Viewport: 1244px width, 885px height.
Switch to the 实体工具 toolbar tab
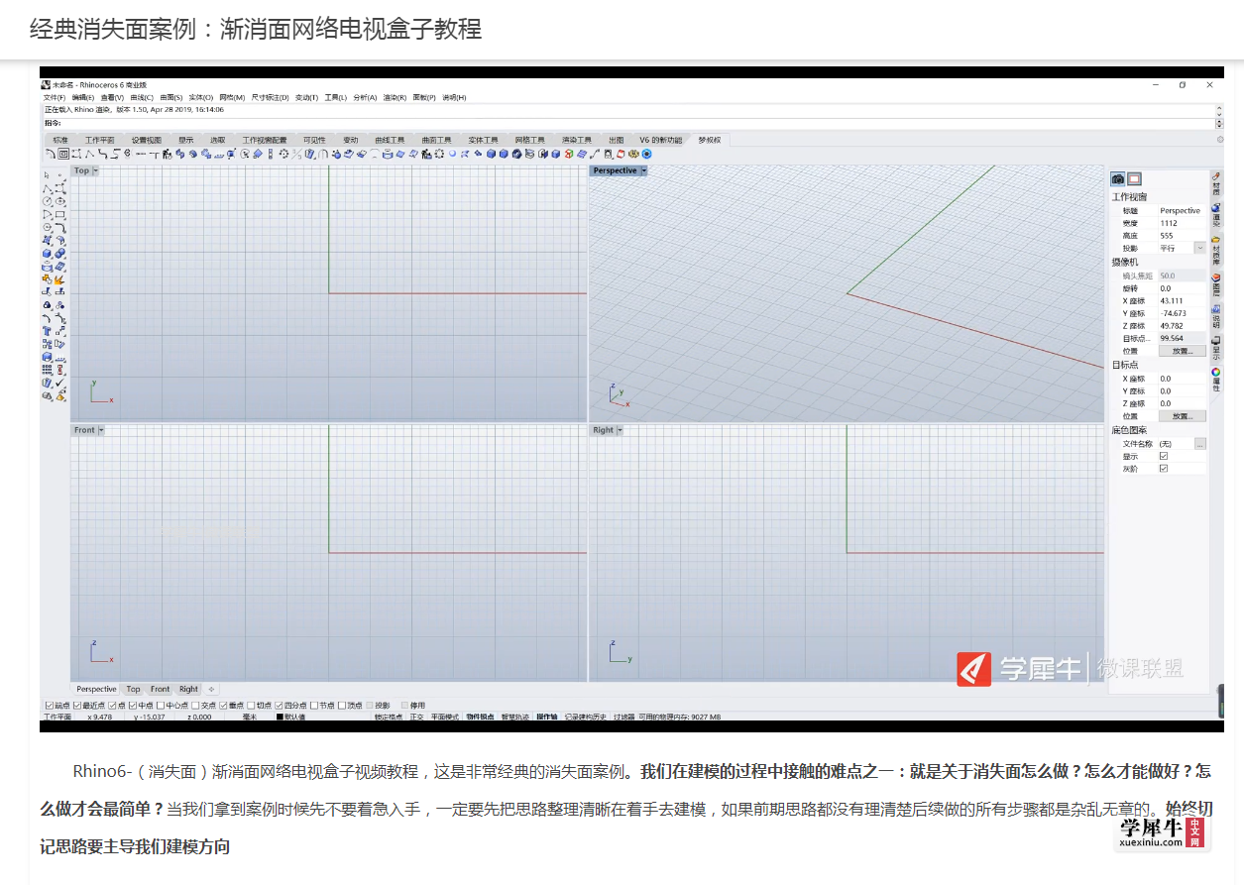(484, 140)
